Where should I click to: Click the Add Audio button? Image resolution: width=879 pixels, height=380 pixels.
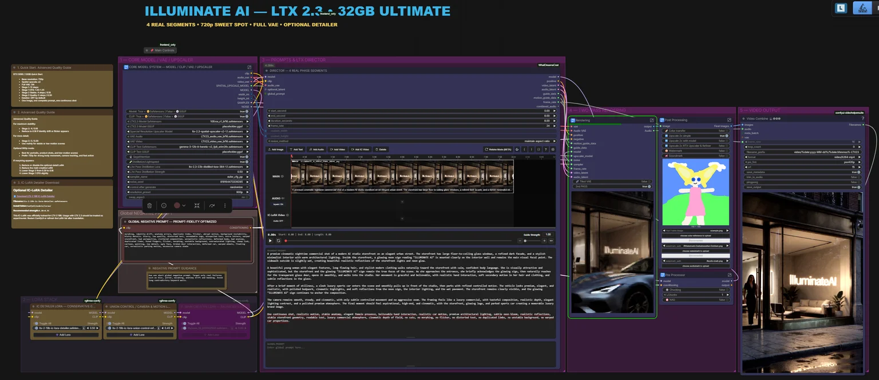point(316,149)
